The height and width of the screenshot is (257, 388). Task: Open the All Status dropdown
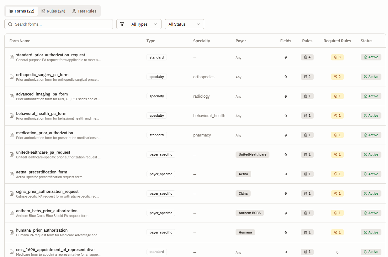click(x=184, y=24)
